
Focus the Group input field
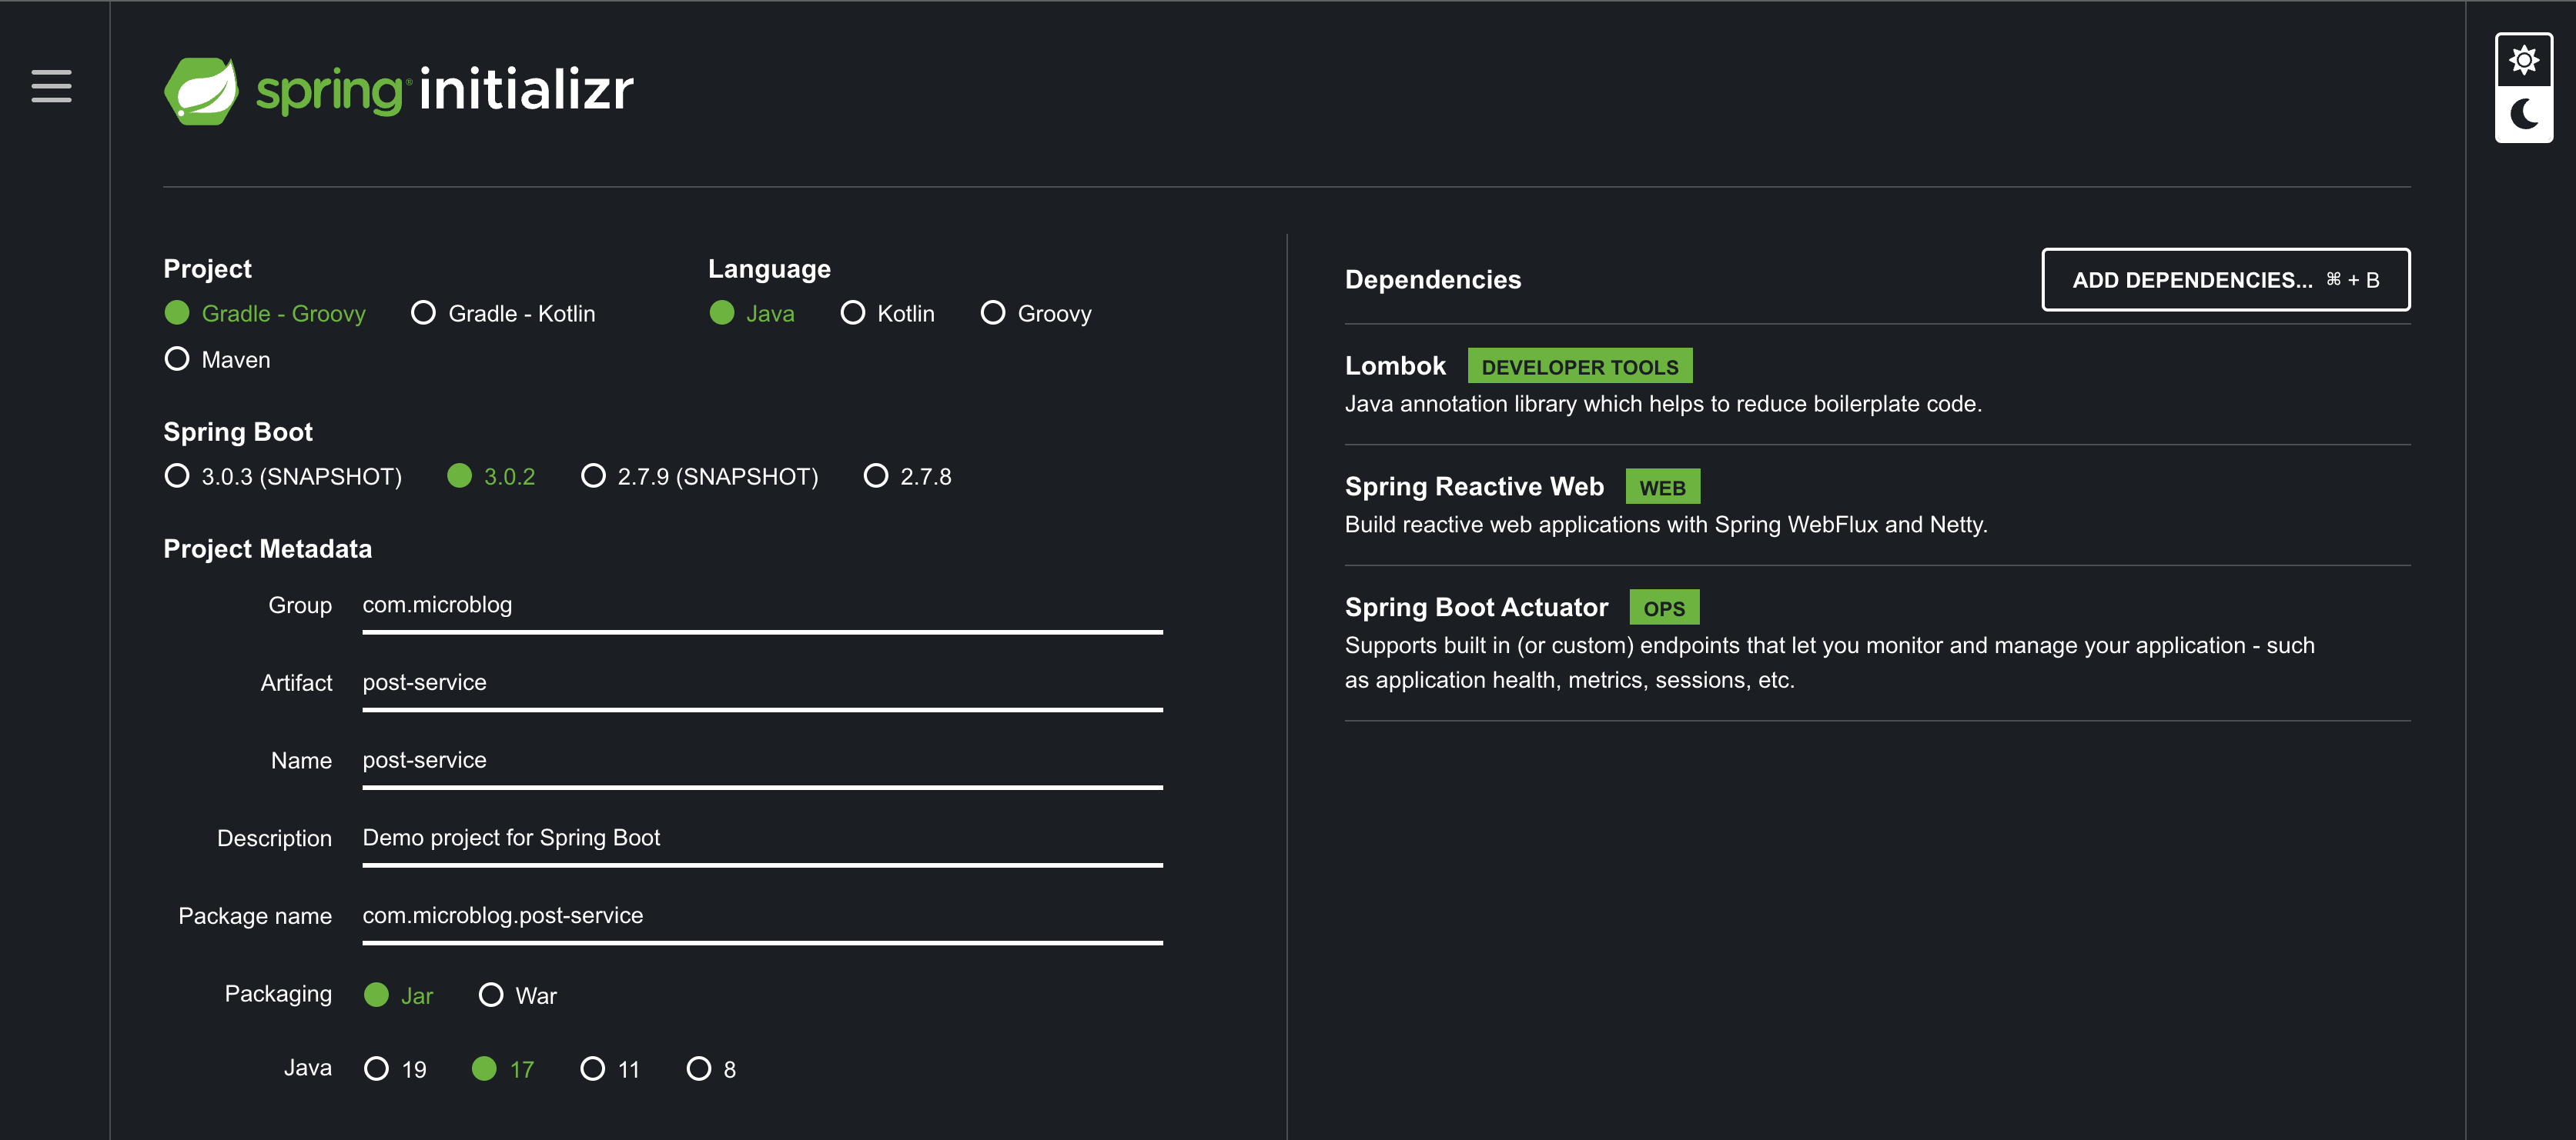click(x=761, y=605)
